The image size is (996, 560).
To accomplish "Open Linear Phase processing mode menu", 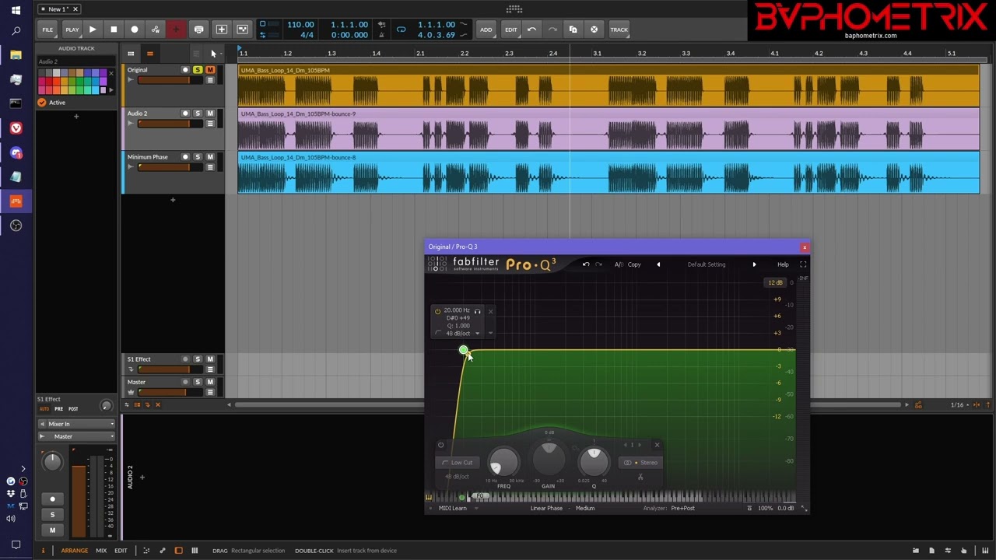I will click(x=546, y=509).
